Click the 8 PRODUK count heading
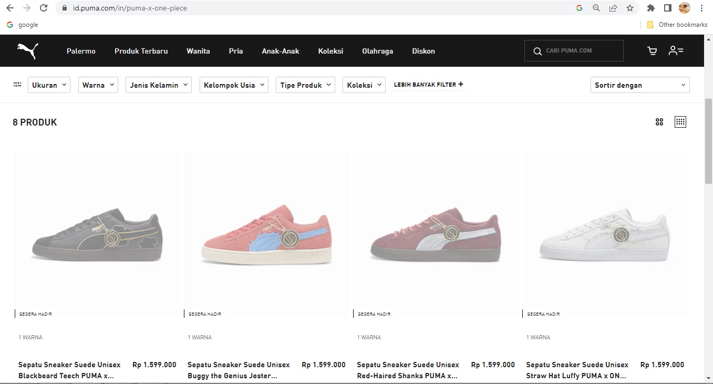The height and width of the screenshot is (384, 713). [x=35, y=122]
